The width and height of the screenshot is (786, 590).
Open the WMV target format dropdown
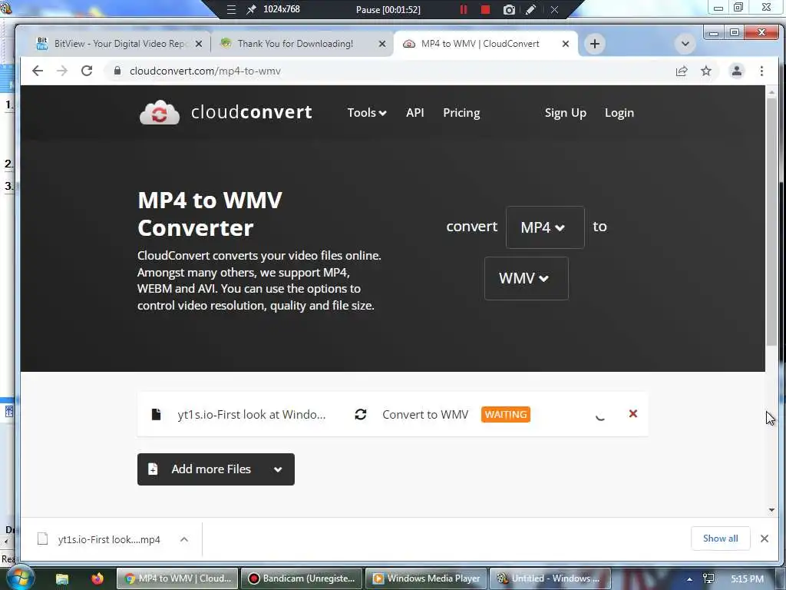(x=527, y=278)
